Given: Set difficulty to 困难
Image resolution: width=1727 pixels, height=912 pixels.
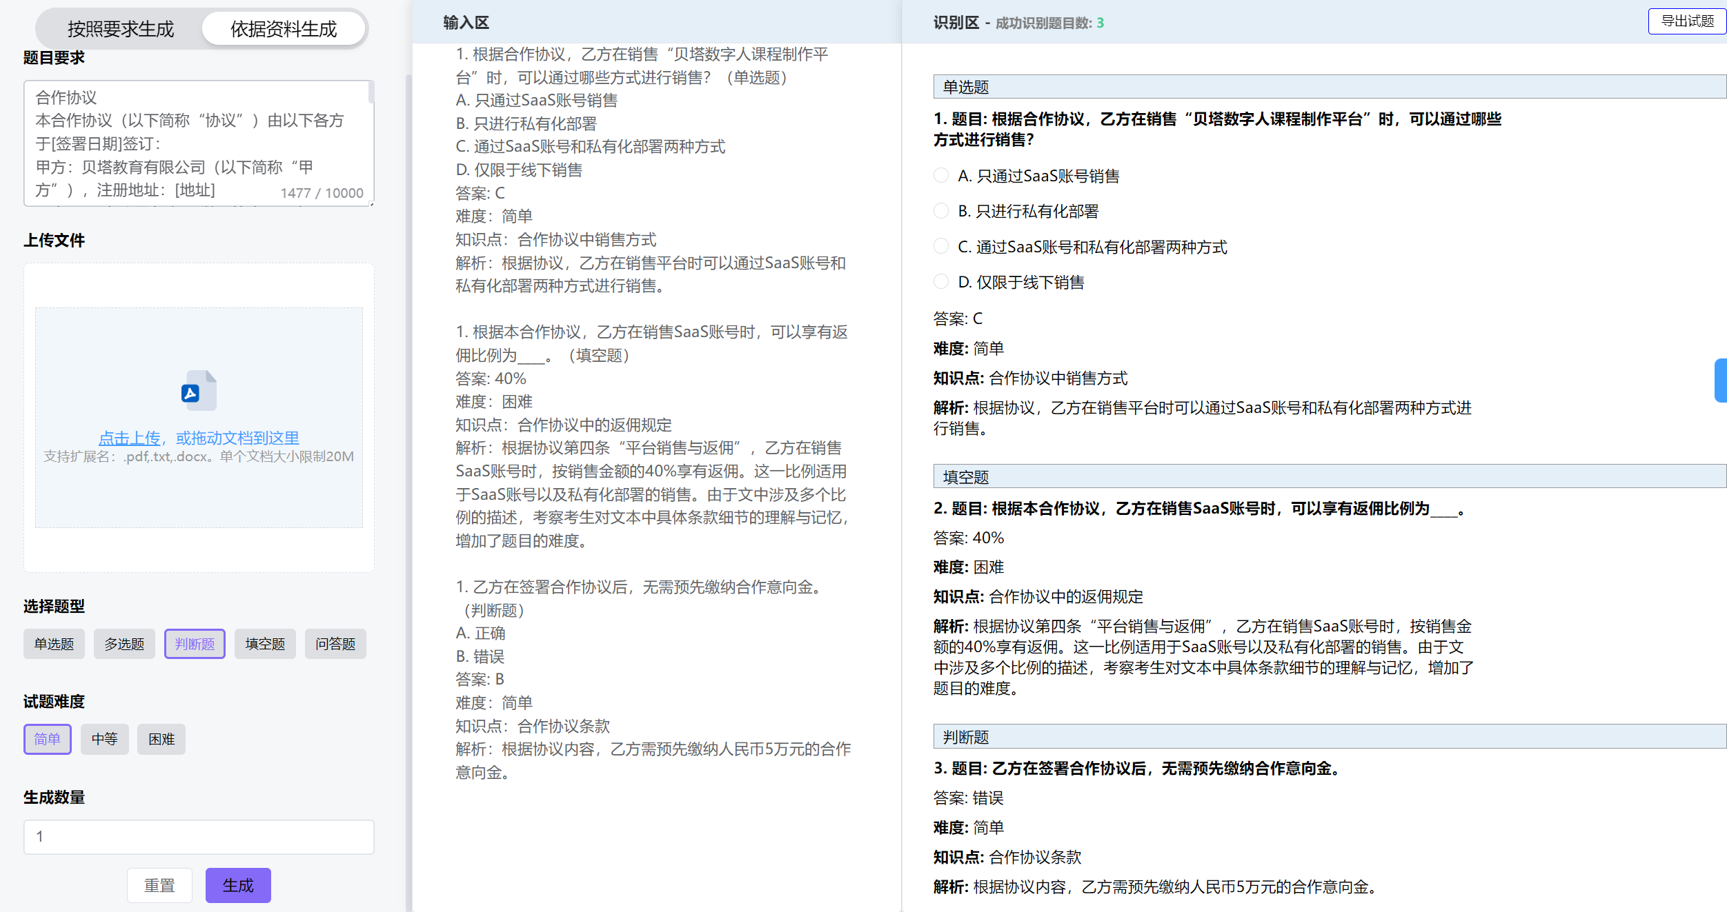Looking at the screenshot, I should click(x=161, y=739).
